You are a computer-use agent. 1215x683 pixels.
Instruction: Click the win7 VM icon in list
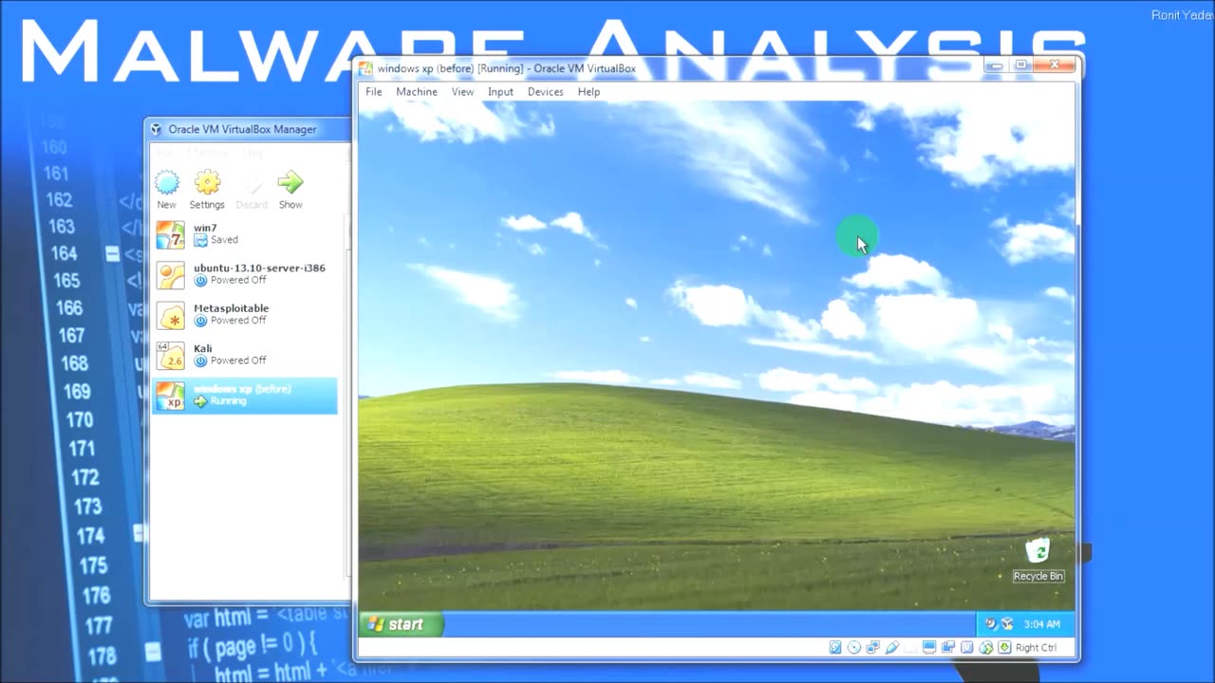click(x=171, y=234)
